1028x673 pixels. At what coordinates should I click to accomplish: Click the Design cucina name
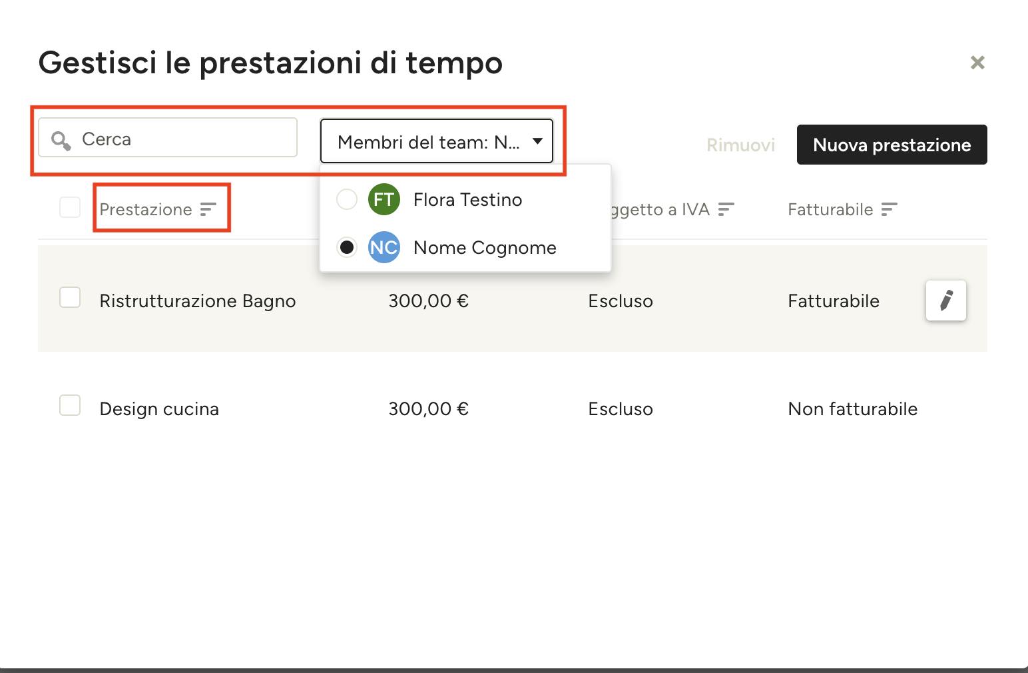pos(159,408)
